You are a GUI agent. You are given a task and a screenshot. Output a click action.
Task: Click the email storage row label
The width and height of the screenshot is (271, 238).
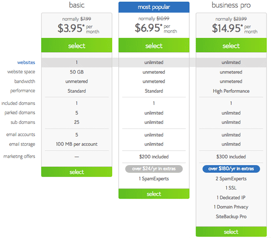point(22,144)
